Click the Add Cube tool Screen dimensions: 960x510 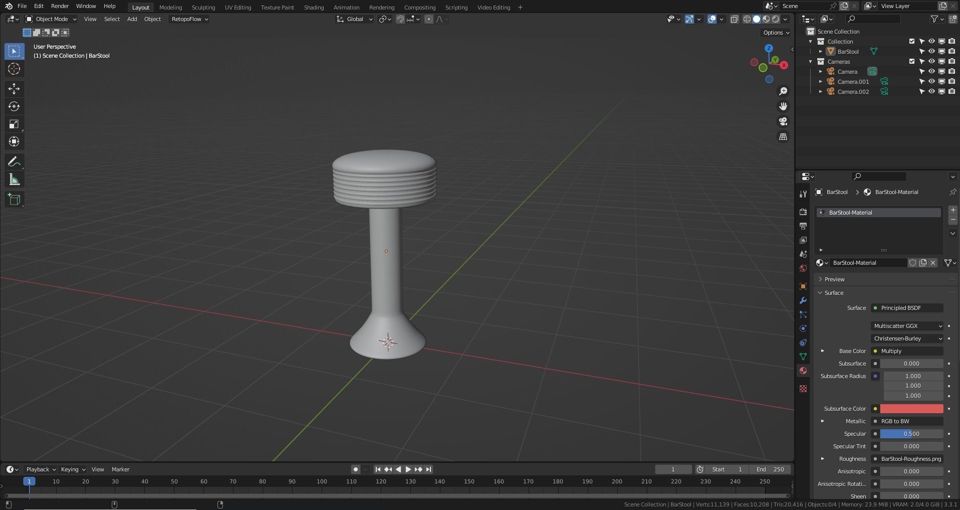coord(14,200)
